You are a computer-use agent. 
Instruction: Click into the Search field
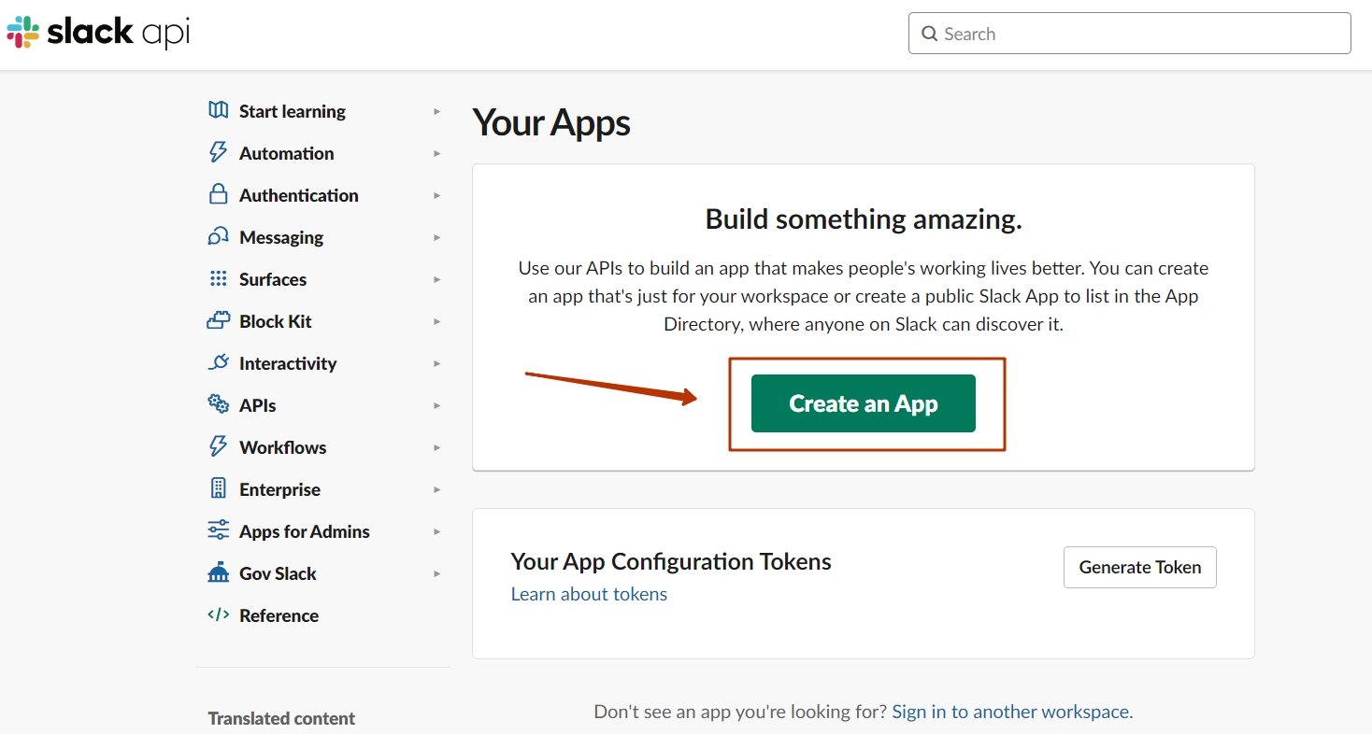1129,34
